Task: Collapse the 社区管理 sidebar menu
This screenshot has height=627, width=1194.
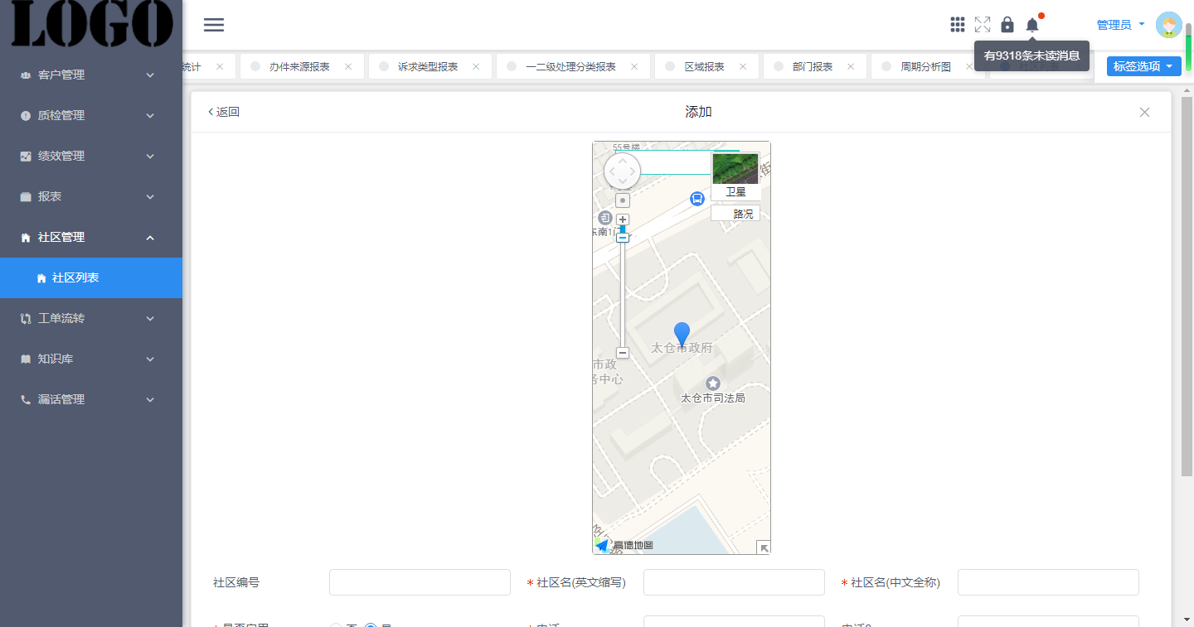Action: tap(91, 237)
